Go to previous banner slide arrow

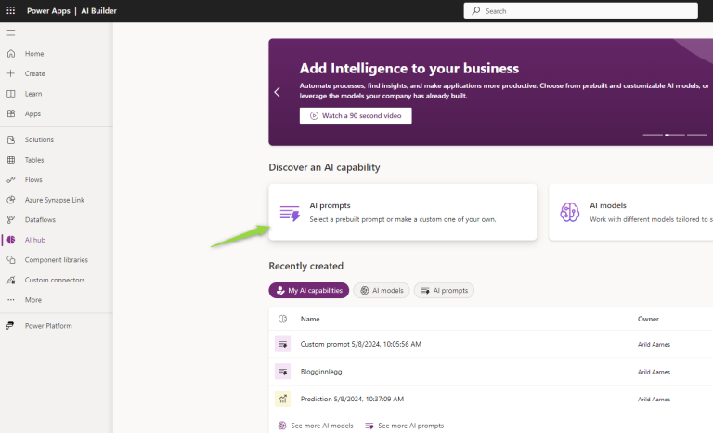point(277,92)
